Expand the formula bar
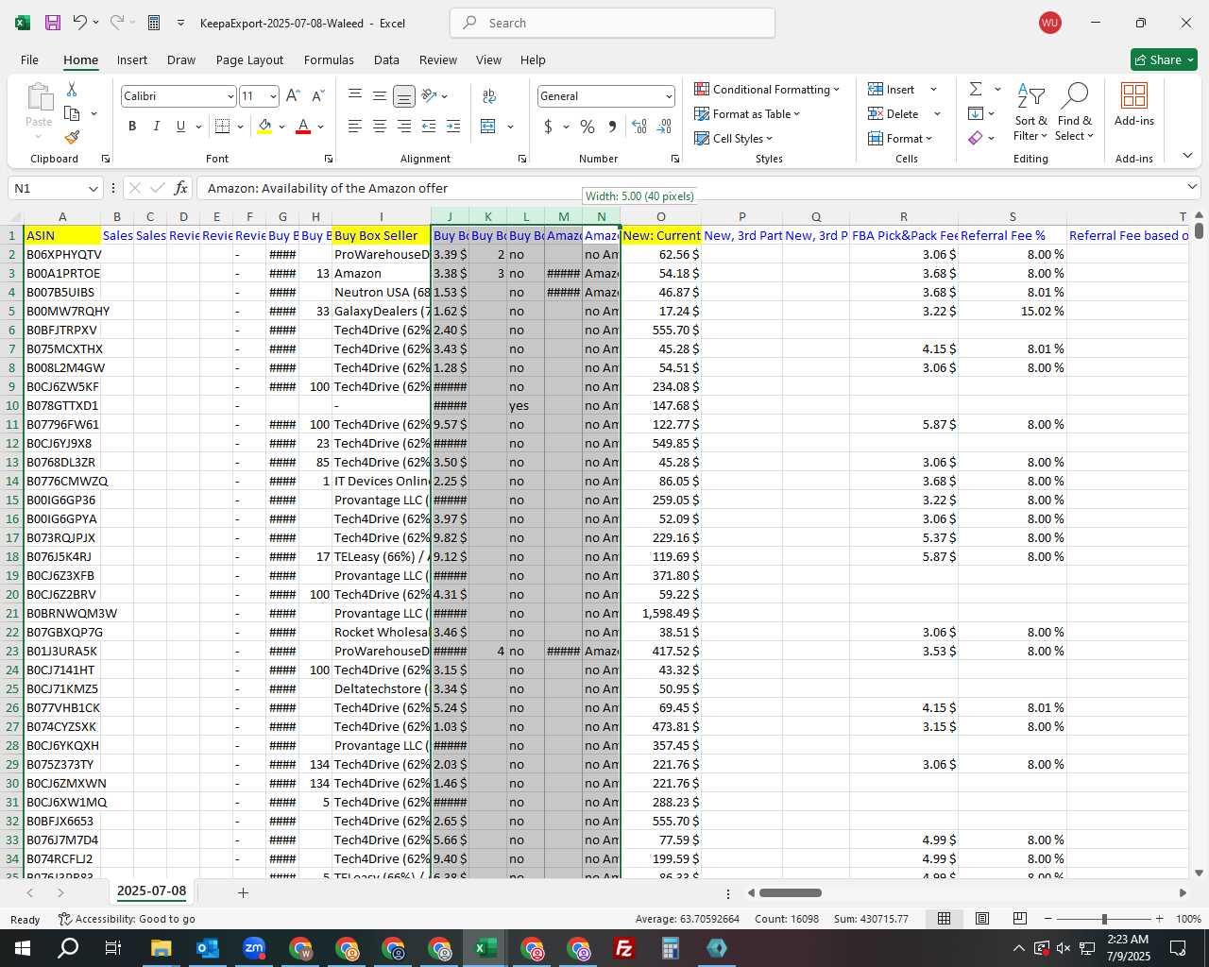This screenshot has width=1209, height=967. coord(1192,187)
